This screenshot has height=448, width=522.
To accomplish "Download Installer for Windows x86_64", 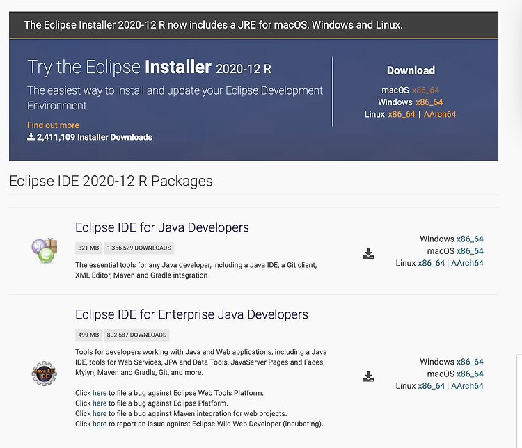I will pos(429,102).
